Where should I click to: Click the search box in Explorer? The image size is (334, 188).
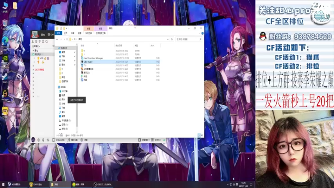coord(189,39)
